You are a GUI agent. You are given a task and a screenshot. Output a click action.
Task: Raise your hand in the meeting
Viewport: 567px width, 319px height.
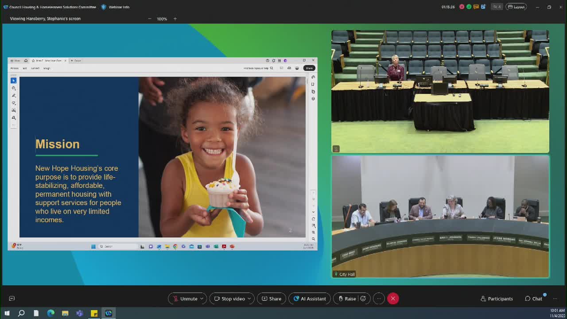click(x=347, y=299)
